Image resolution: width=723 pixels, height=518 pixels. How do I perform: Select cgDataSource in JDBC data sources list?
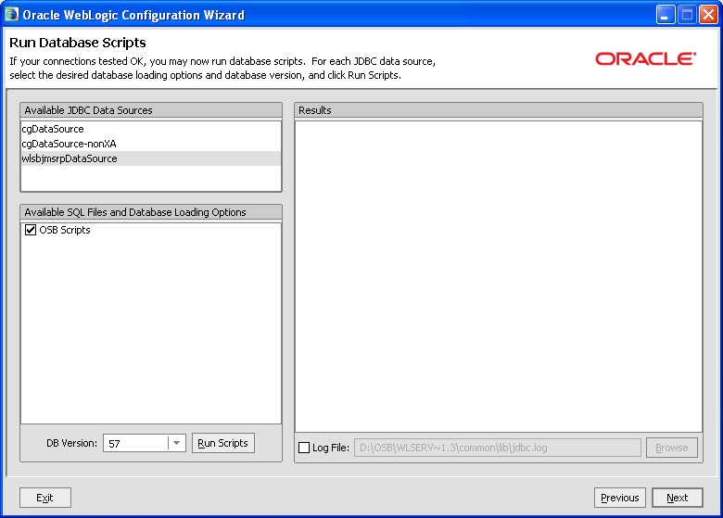point(151,129)
